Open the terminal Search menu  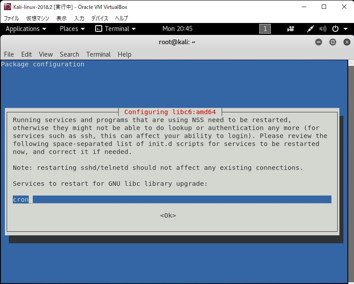69,54
